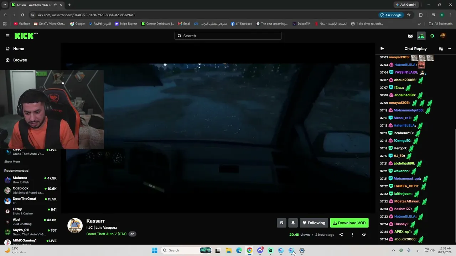Open Chat Replay more options menu
This screenshot has height=256, width=456.
pos(449,49)
